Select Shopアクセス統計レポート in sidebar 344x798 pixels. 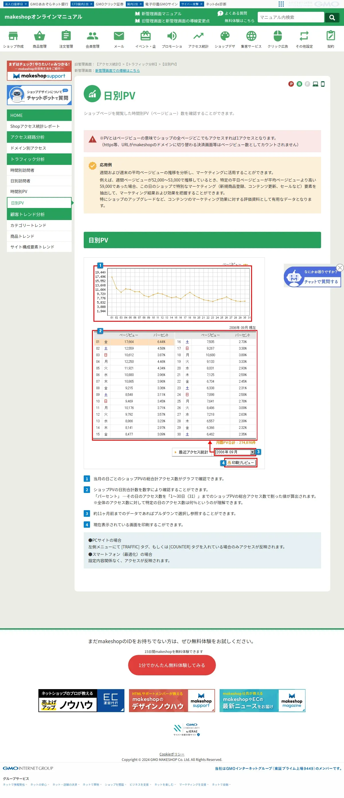tap(39, 126)
